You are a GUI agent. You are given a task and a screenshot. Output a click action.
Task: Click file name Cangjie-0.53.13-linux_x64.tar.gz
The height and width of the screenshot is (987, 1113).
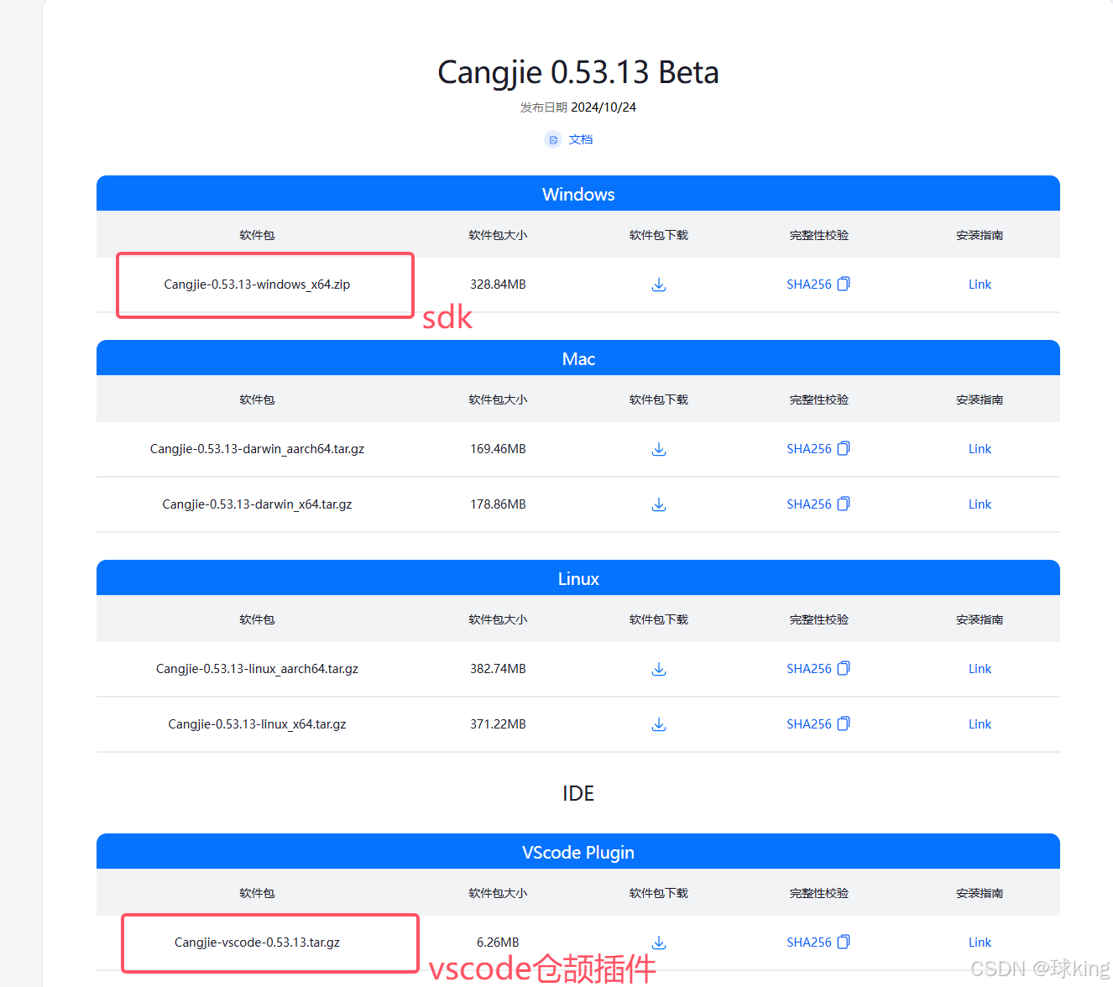[257, 724]
